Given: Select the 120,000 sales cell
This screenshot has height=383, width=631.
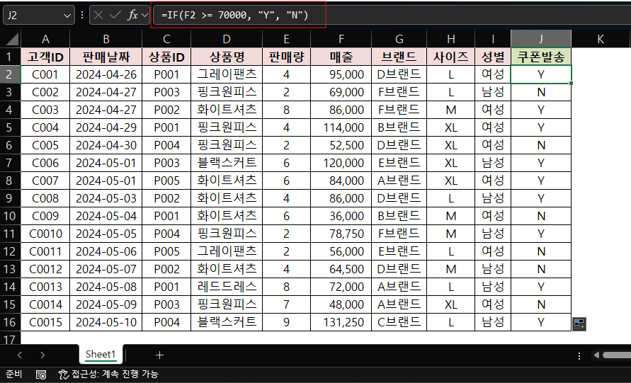Looking at the screenshot, I should pyautogui.click(x=341, y=163).
